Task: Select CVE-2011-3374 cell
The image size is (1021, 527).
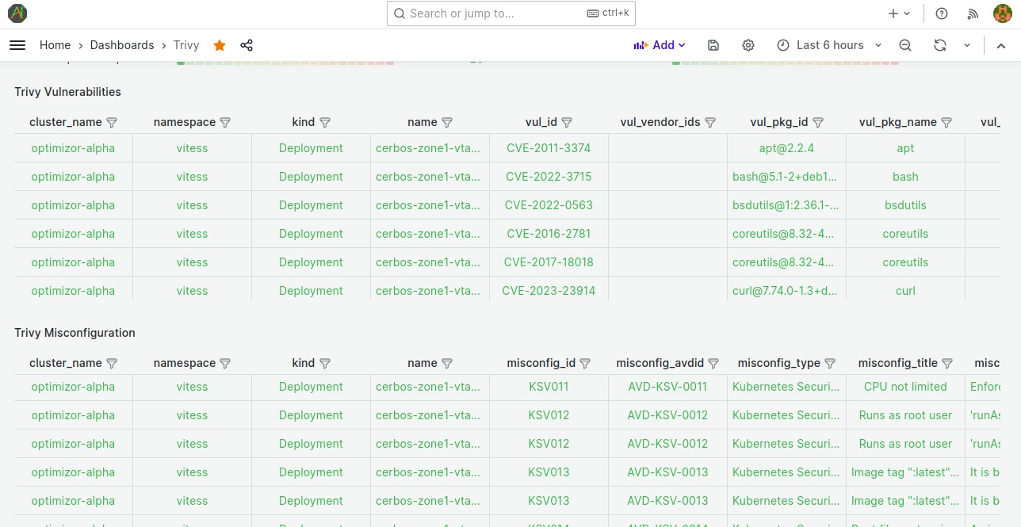Action: pyautogui.click(x=549, y=148)
